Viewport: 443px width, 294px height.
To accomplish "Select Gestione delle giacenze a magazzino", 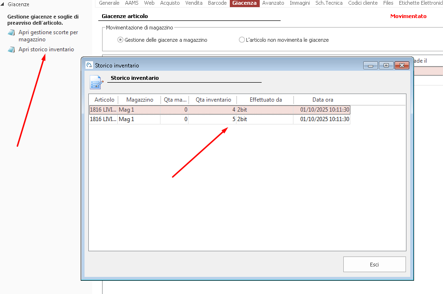I will click(x=120, y=40).
